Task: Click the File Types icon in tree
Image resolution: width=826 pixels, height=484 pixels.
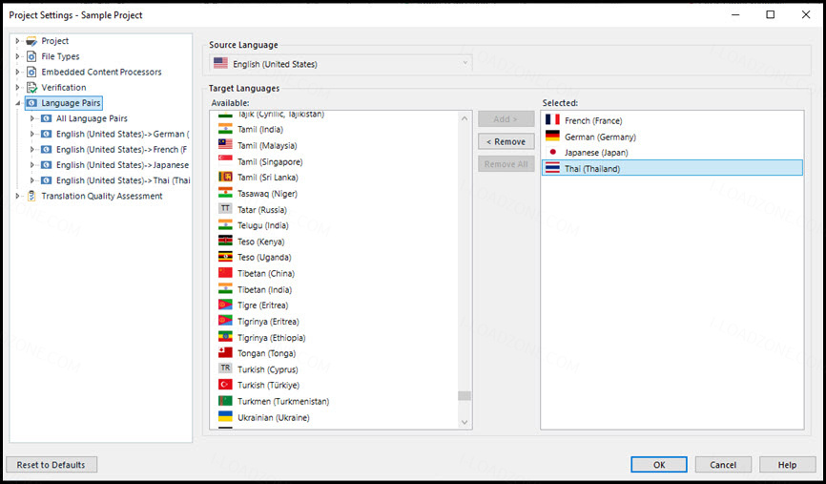Action: (x=31, y=56)
